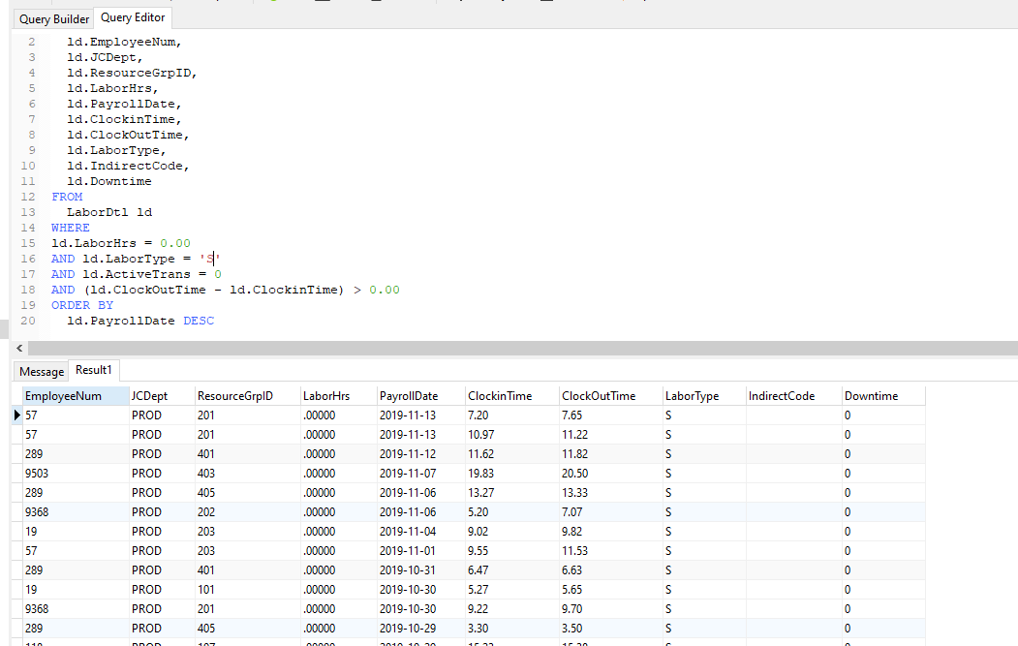Select PayrollDate cell 2019-11-07

[x=421, y=474]
